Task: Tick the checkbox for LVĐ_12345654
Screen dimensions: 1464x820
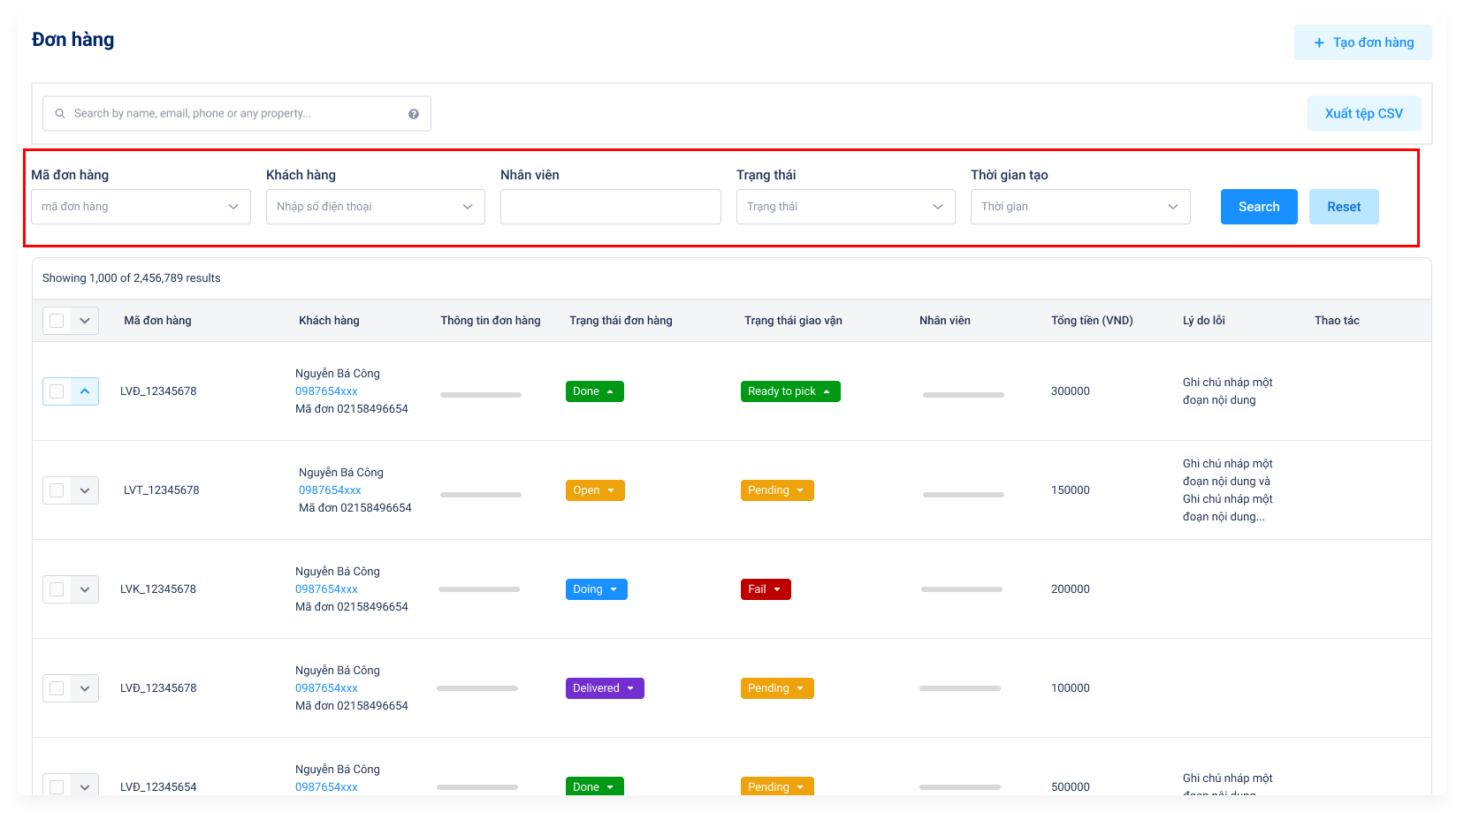Action: tap(57, 786)
